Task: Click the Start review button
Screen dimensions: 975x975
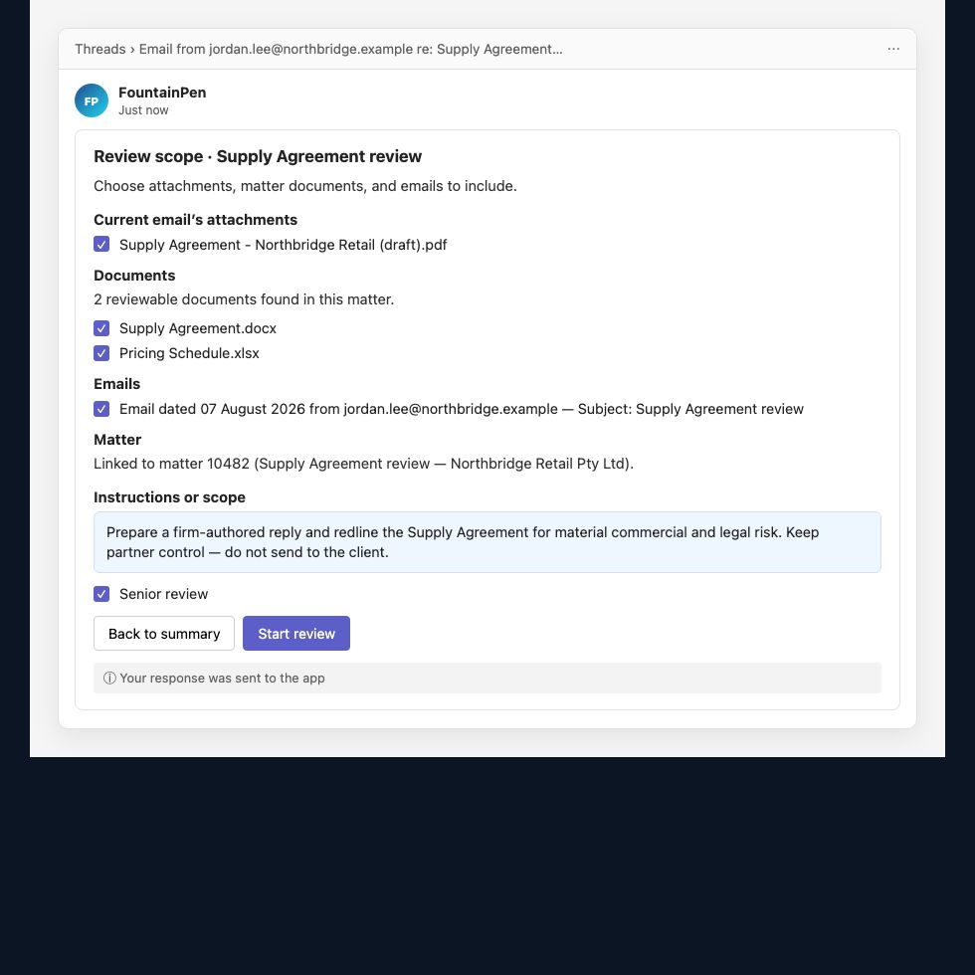Action: pyautogui.click(x=296, y=633)
